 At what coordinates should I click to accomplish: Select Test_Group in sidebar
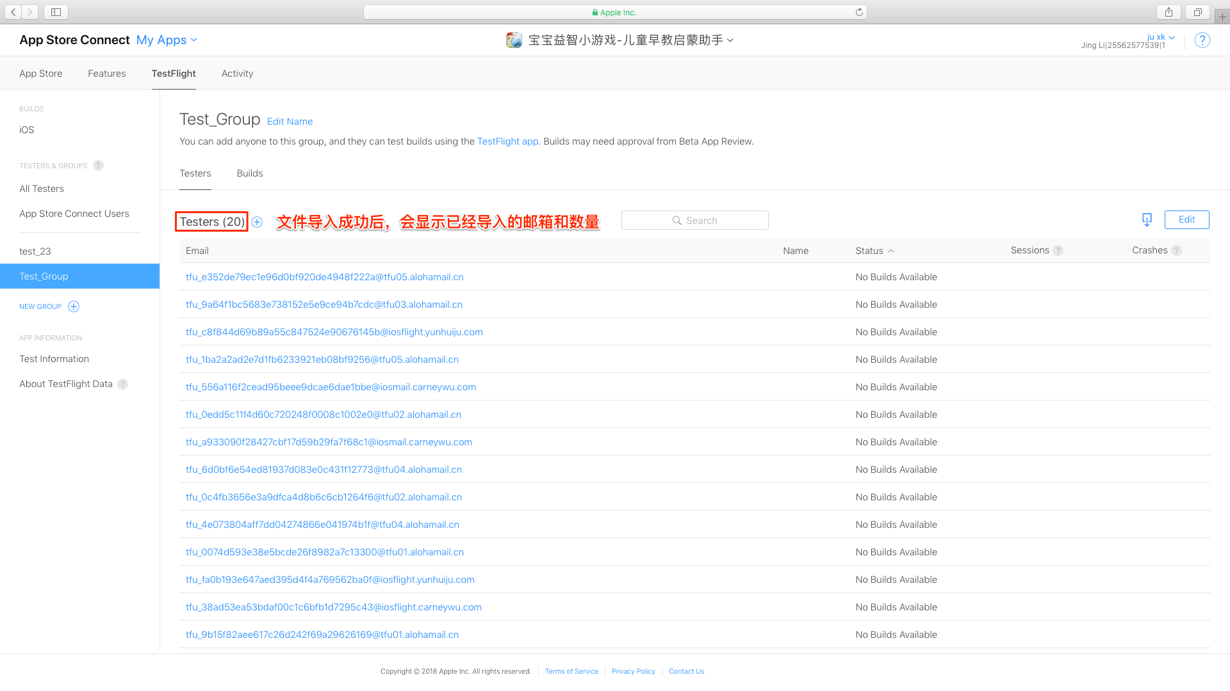click(x=79, y=276)
